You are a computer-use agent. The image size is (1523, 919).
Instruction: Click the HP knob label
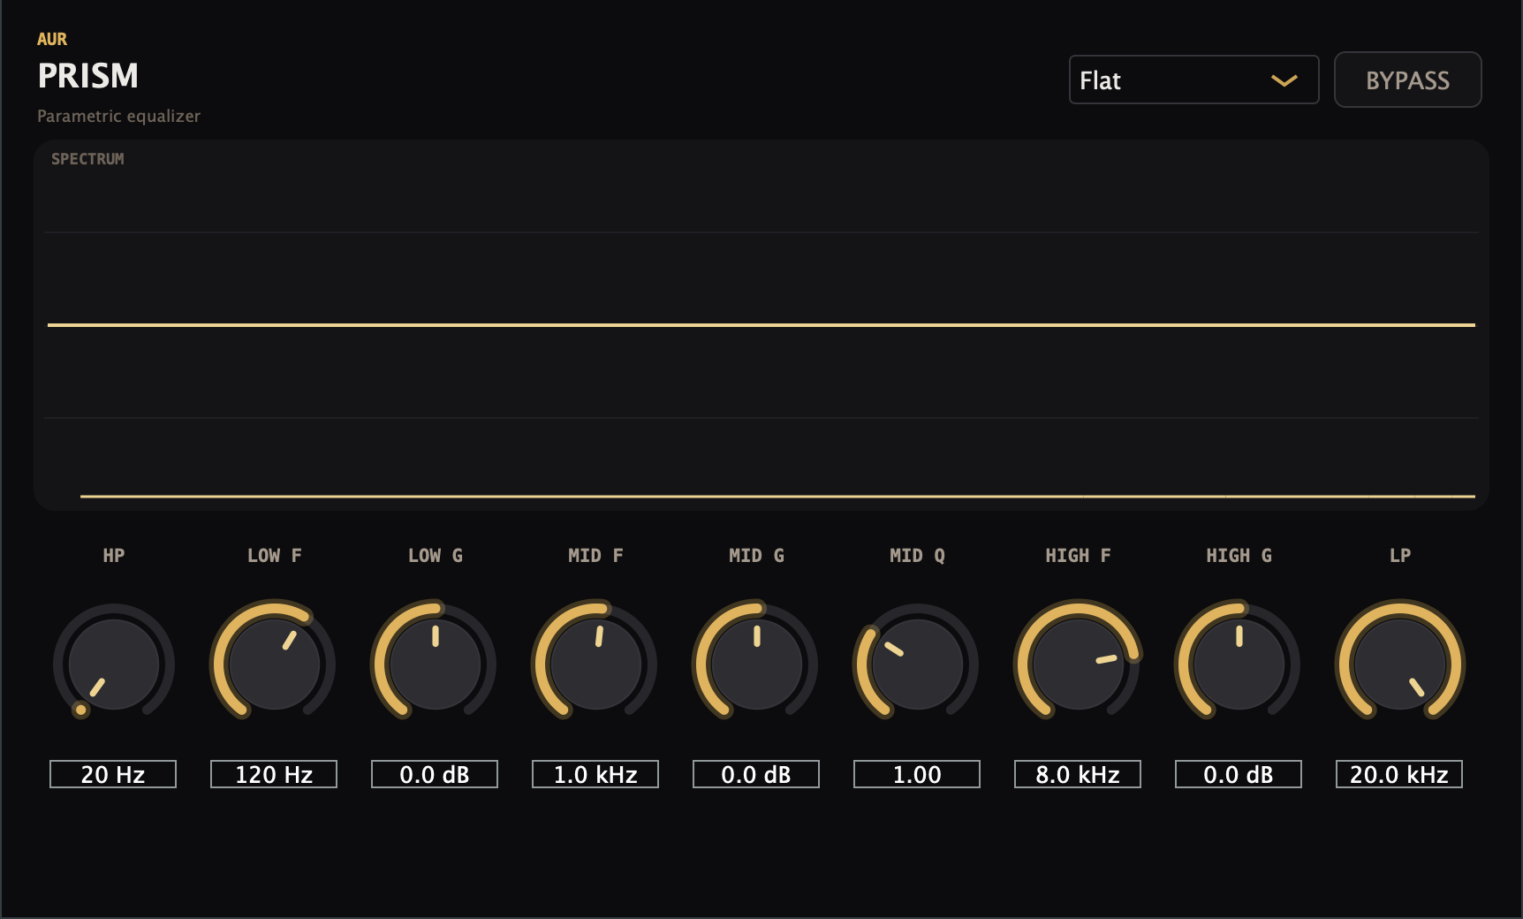(114, 556)
